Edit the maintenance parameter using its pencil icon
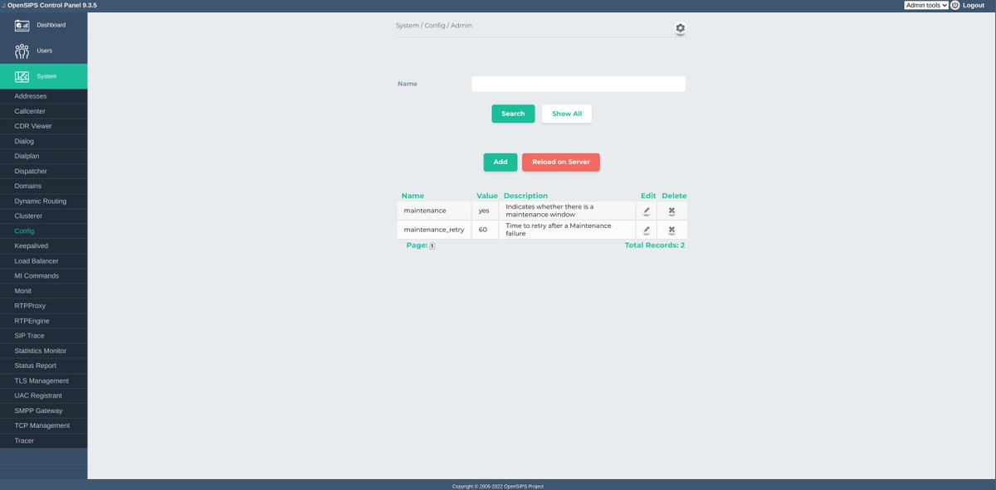Image resolution: width=996 pixels, height=490 pixels. coord(647,210)
